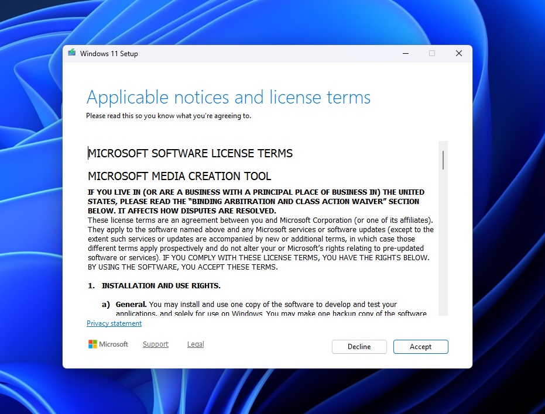This screenshot has width=545, height=414.
Task: Follow the Legal link
Action: click(196, 344)
